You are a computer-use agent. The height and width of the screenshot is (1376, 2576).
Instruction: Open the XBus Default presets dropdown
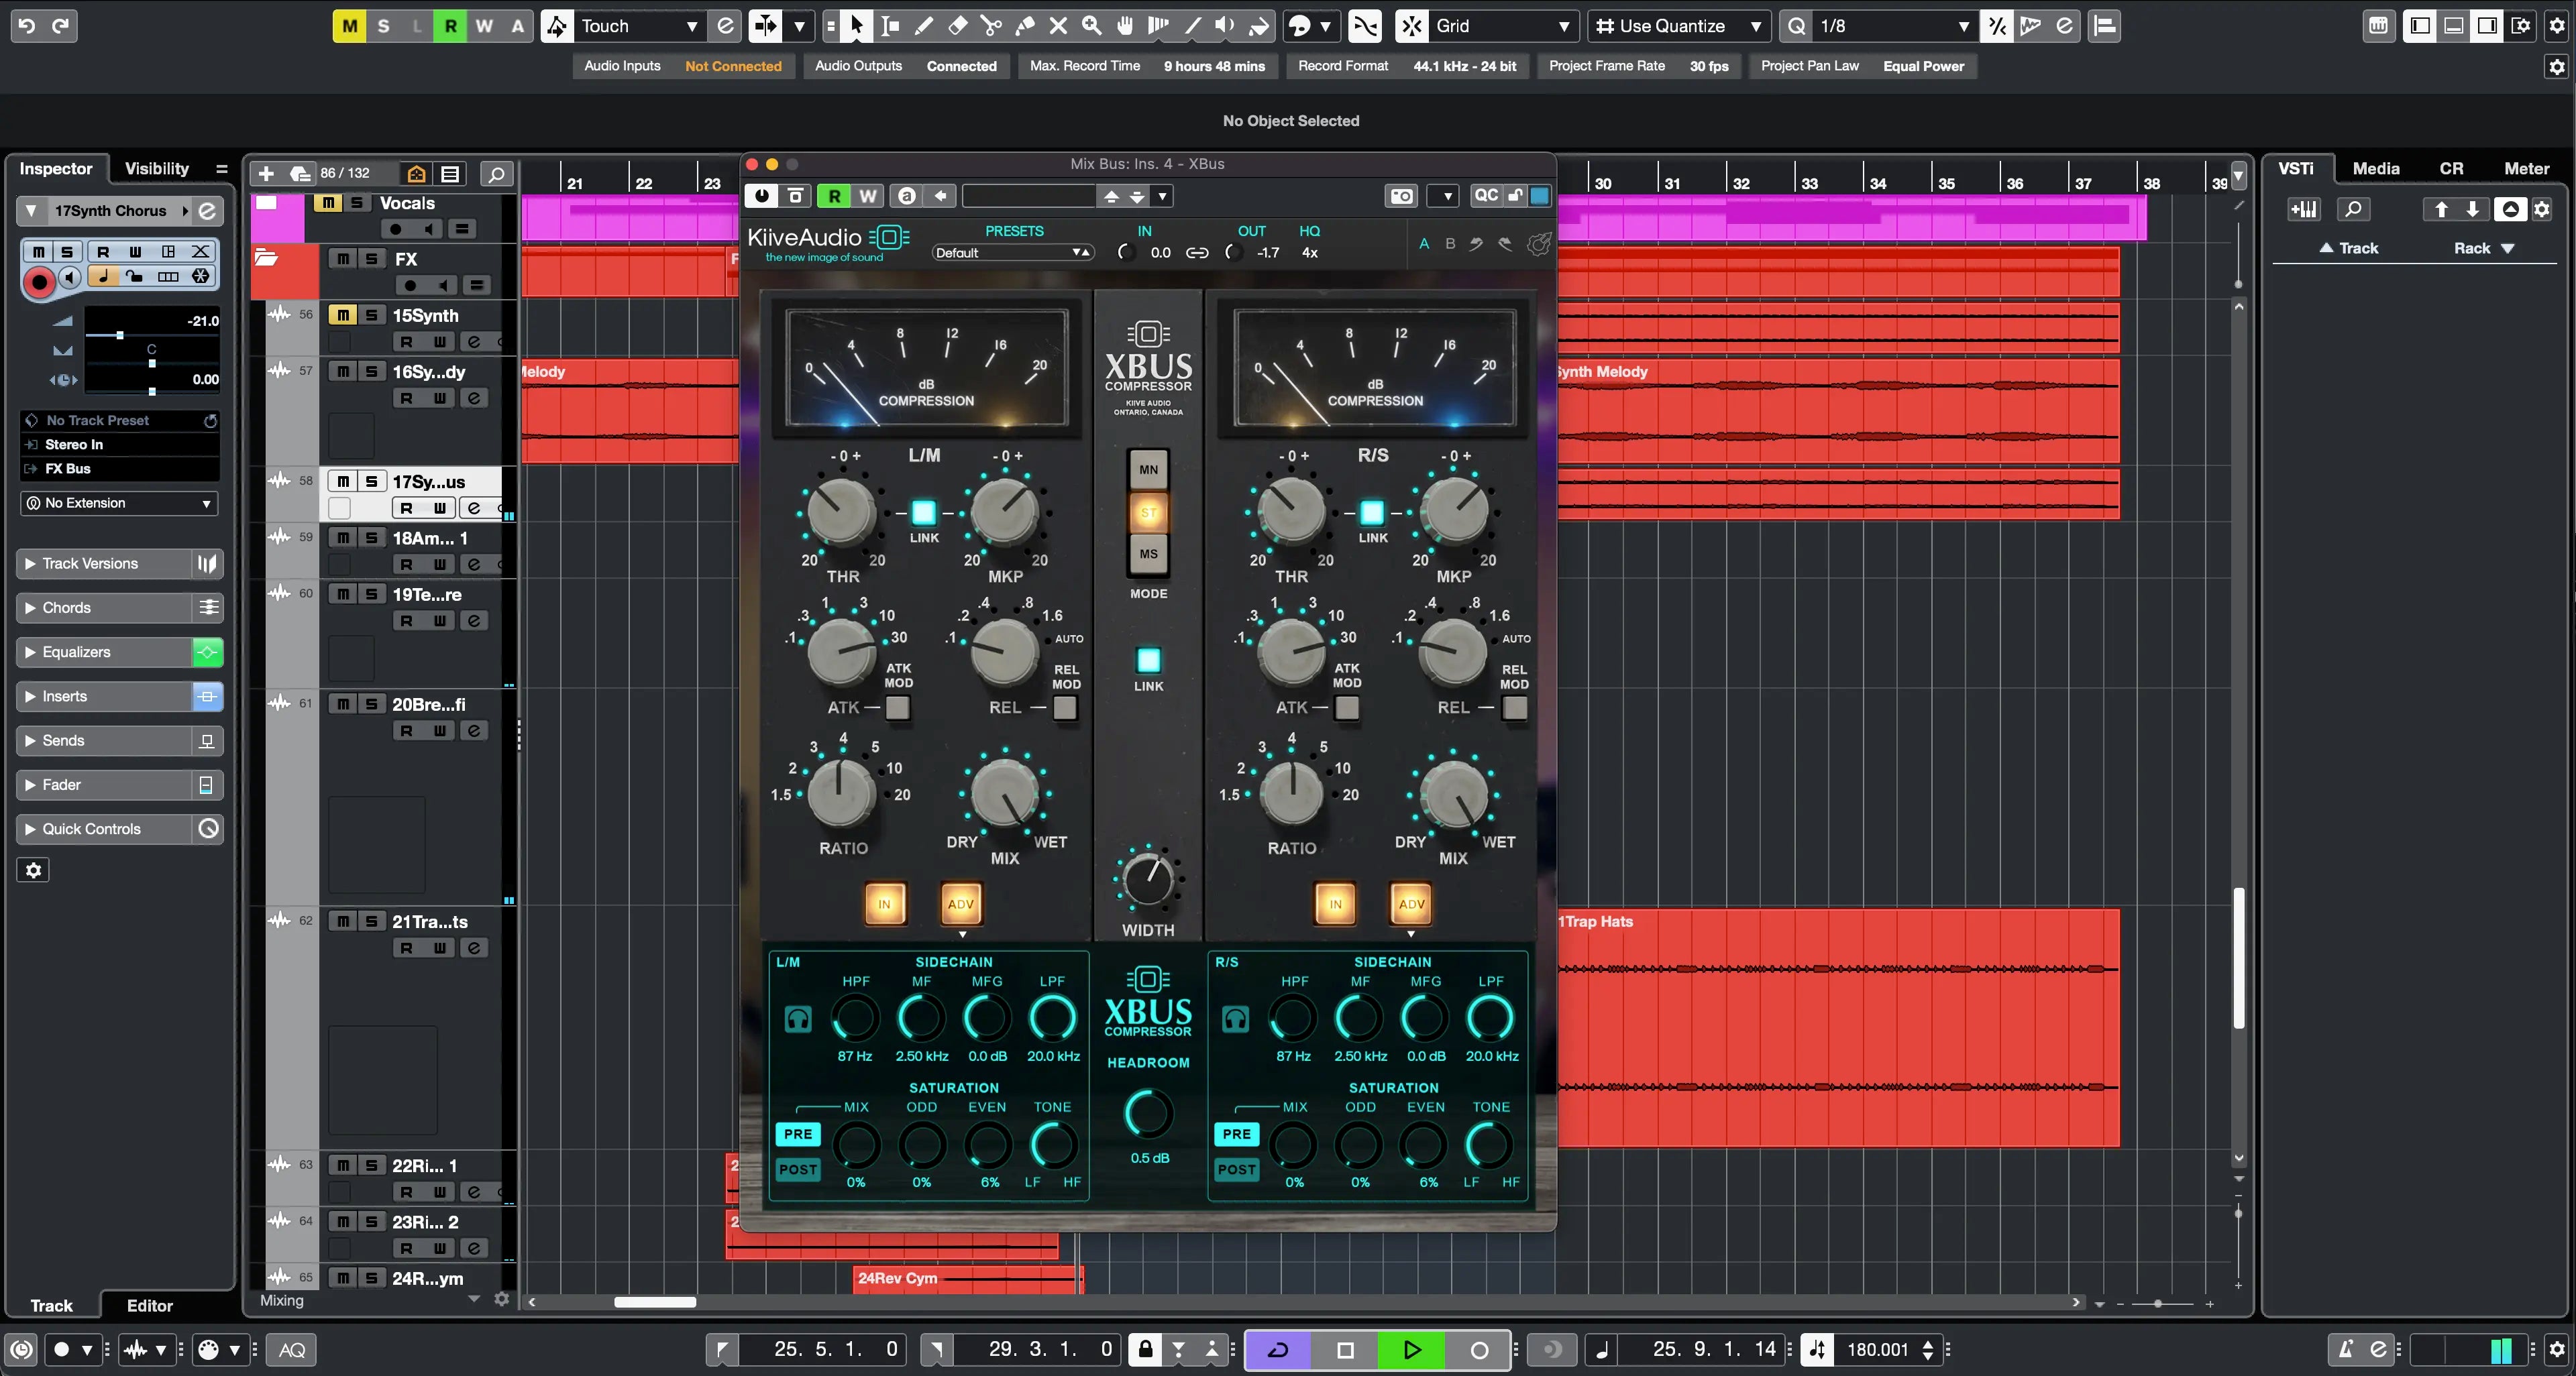(1010, 253)
